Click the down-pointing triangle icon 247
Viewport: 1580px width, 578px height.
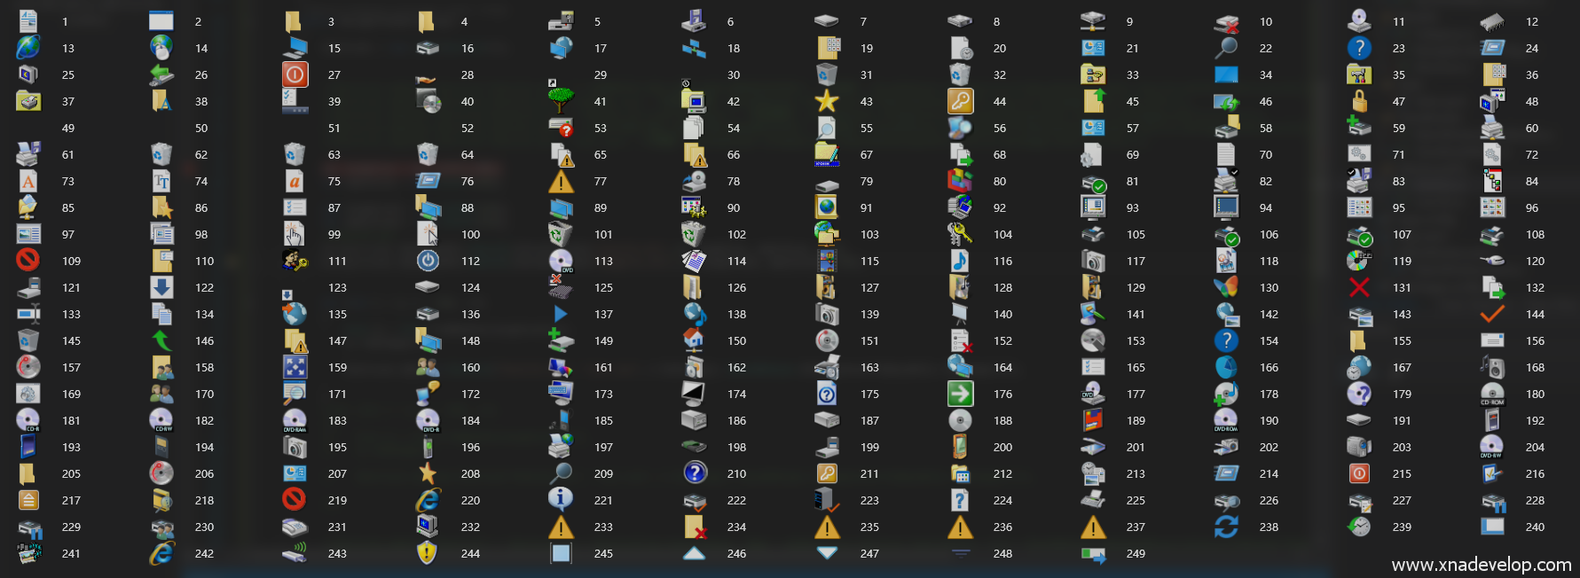click(827, 553)
